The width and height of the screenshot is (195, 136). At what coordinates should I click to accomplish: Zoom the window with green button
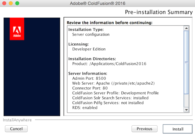[17, 3]
